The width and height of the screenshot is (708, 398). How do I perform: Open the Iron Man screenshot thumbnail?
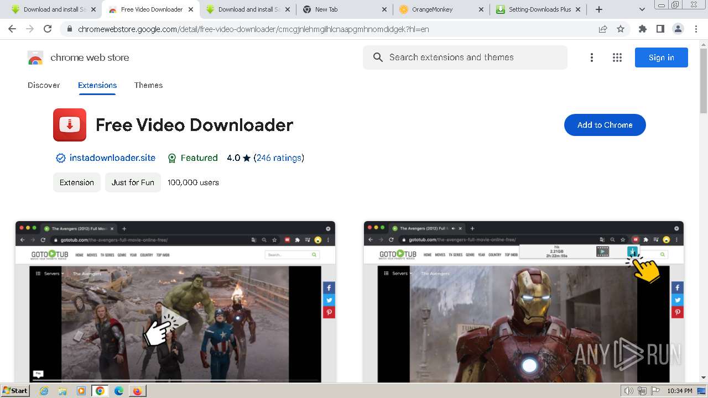pos(524,302)
